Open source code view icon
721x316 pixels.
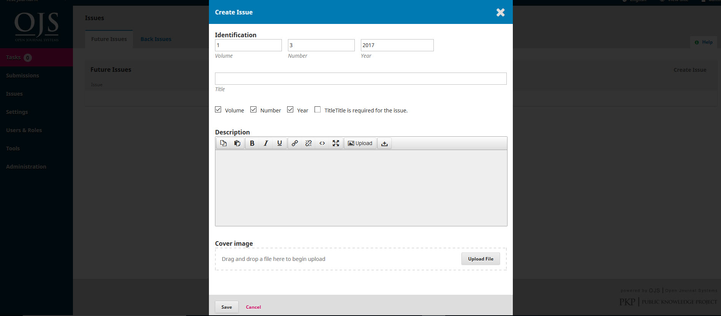(x=322, y=143)
